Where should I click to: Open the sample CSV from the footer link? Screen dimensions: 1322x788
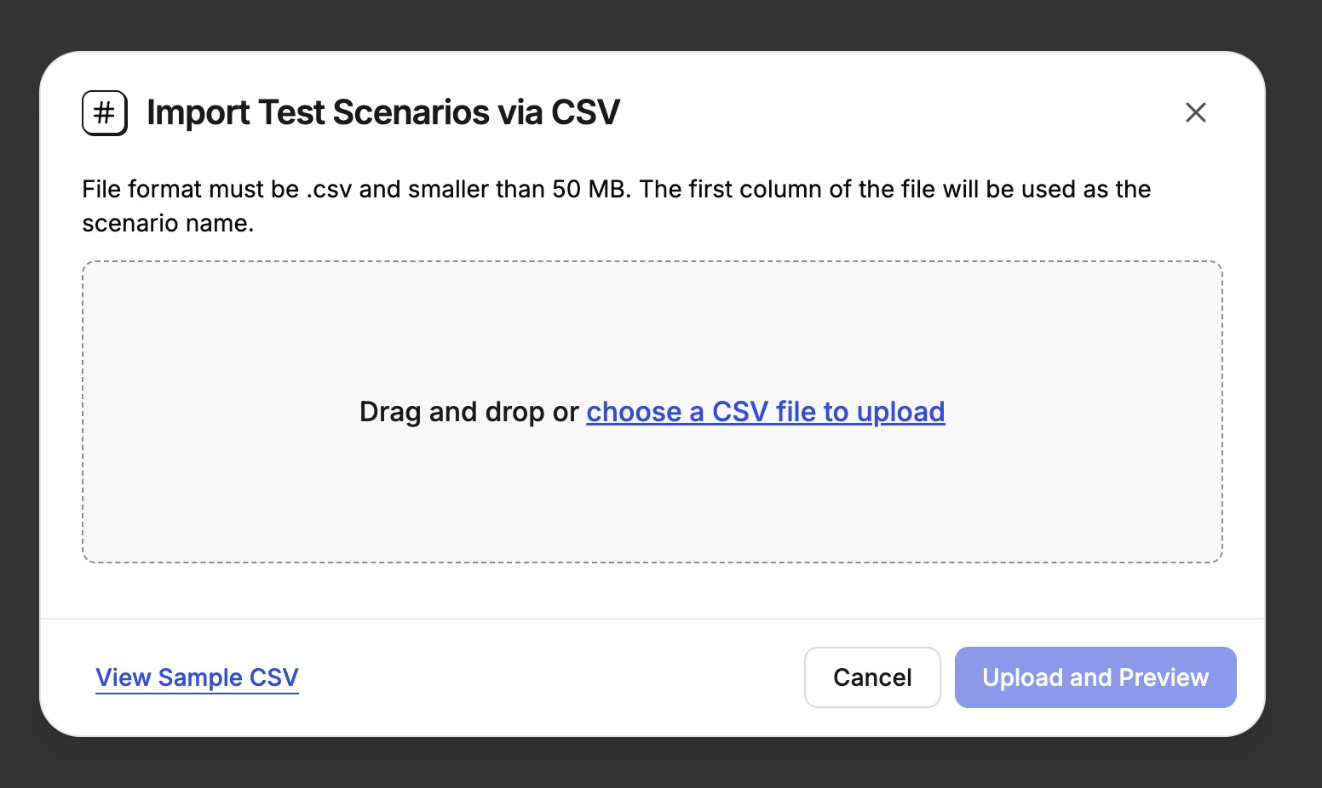(197, 677)
